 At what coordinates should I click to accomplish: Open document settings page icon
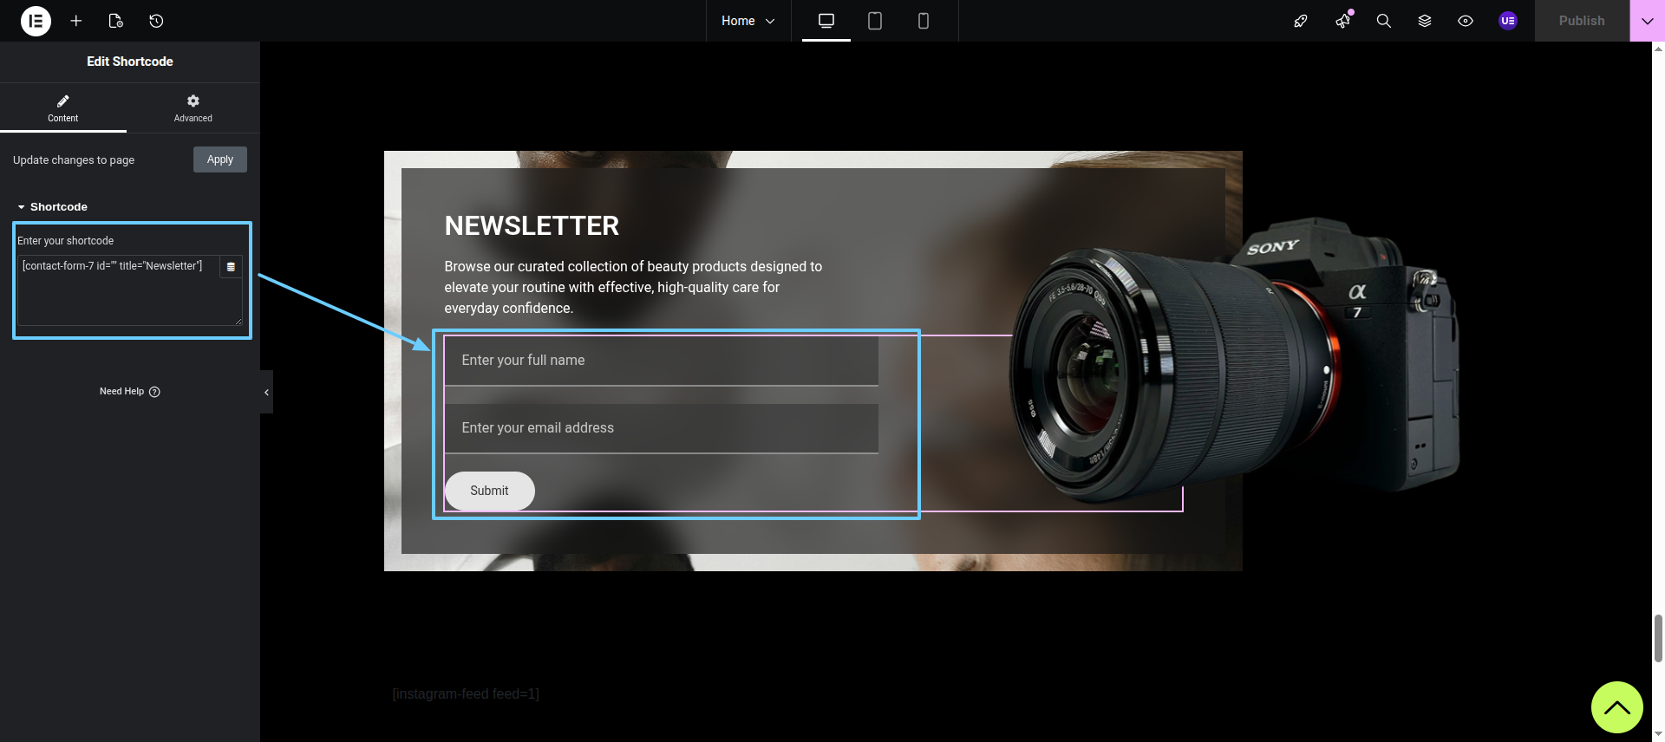tap(116, 21)
